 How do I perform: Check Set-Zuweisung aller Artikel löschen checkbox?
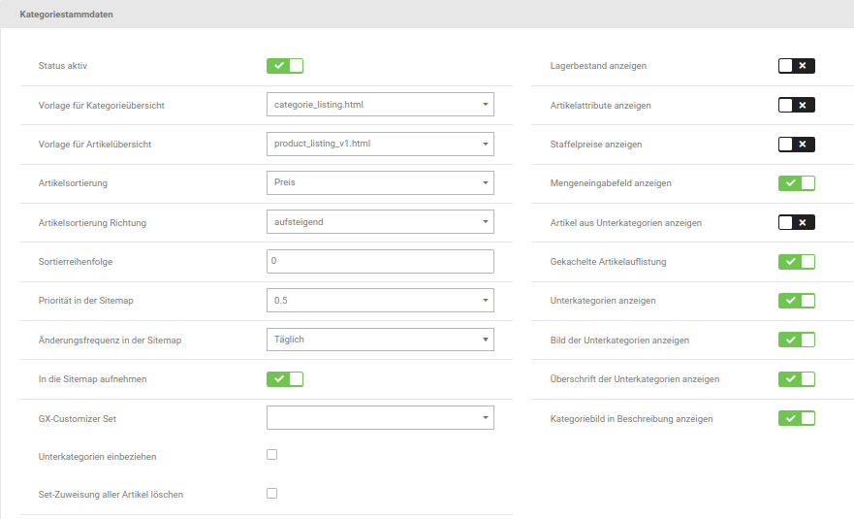point(272,493)
